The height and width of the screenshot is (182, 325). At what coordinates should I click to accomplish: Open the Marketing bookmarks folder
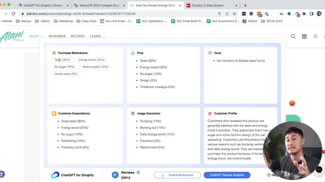(x=63, y=21)
